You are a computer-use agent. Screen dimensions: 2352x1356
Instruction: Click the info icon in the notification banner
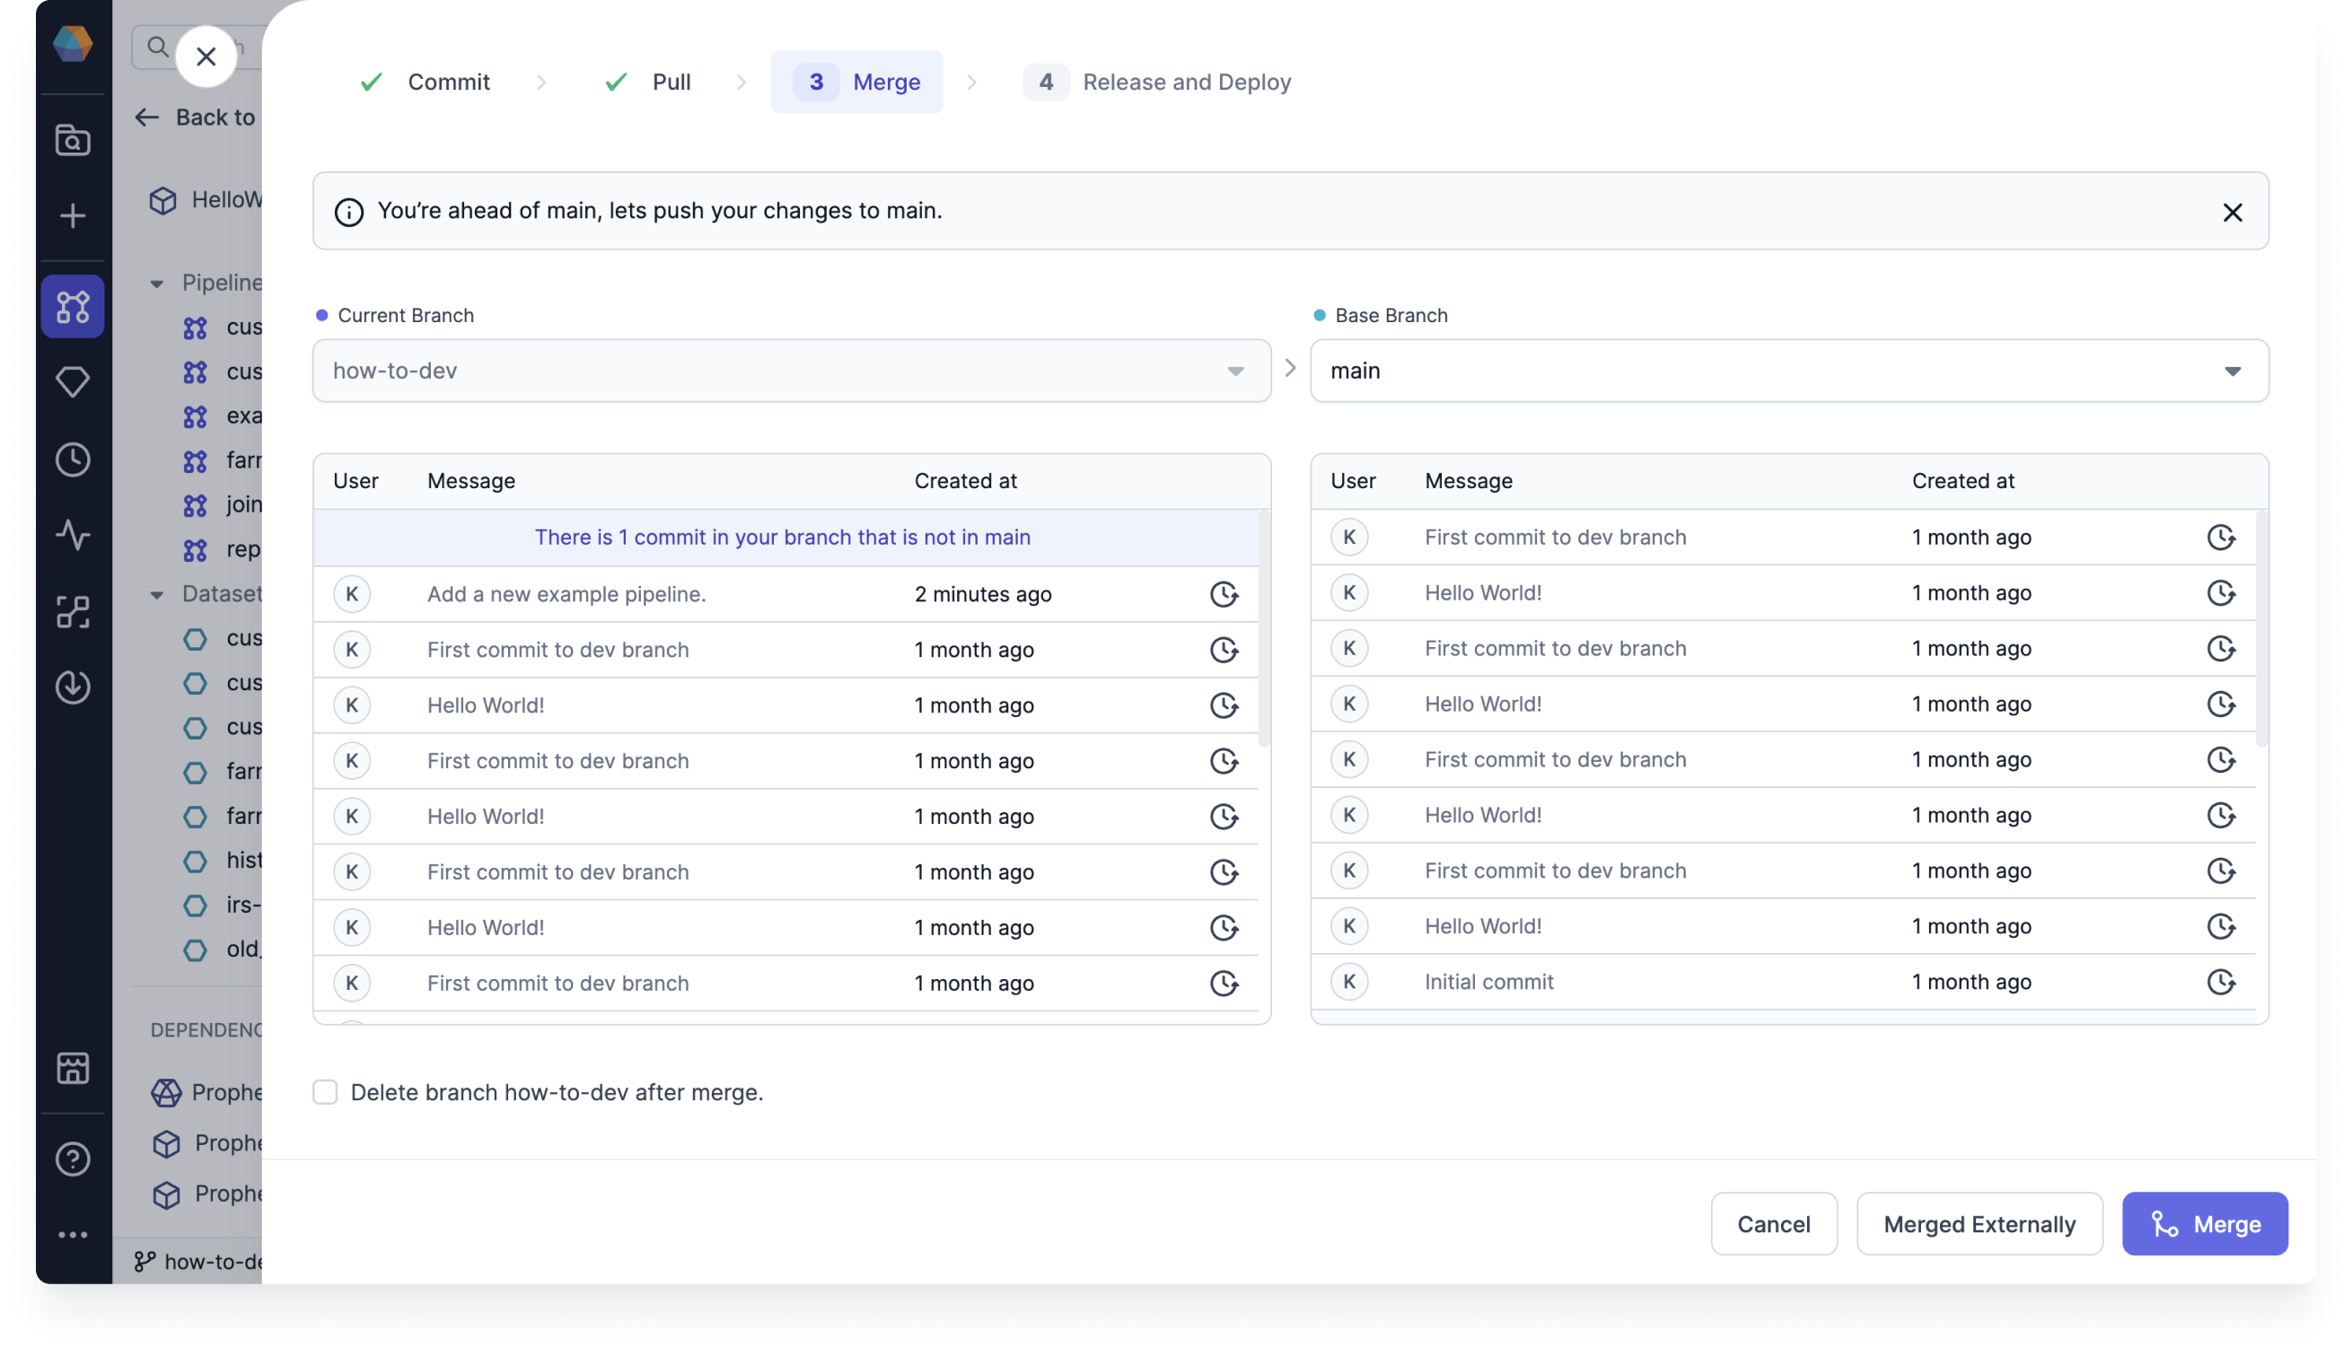(349, 210)
